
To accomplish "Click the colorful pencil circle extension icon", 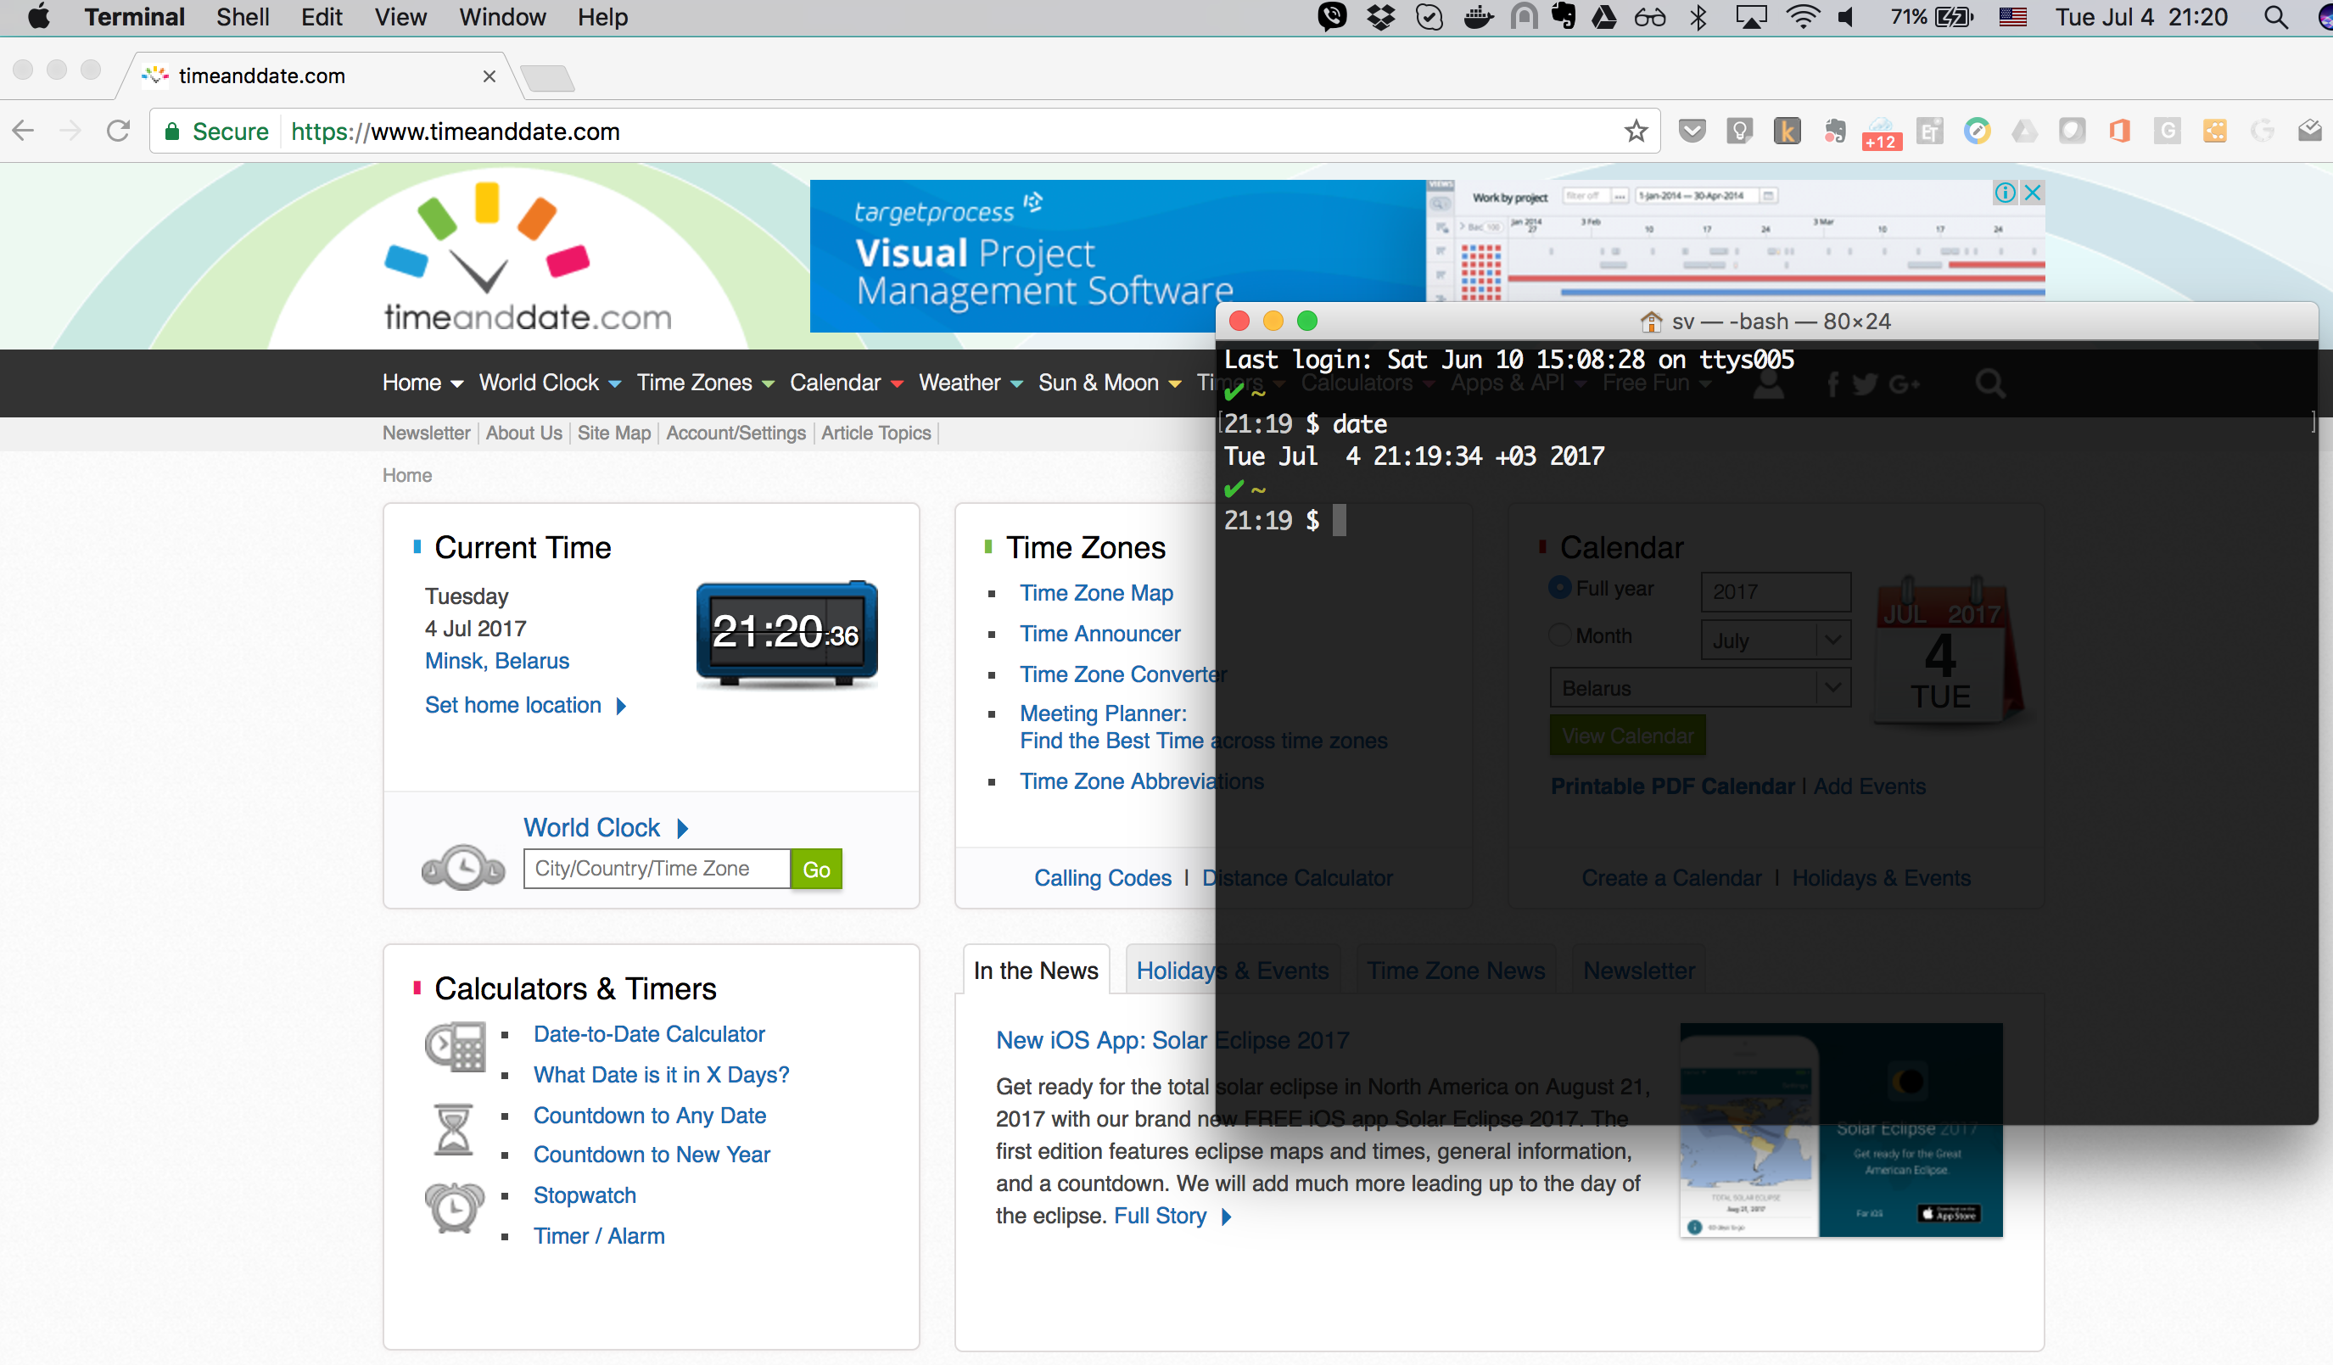I will pos(1978,131).
